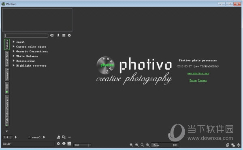Click the bookmark favourites icon above tool list
The image size is (243, 150).
point(58,36)
